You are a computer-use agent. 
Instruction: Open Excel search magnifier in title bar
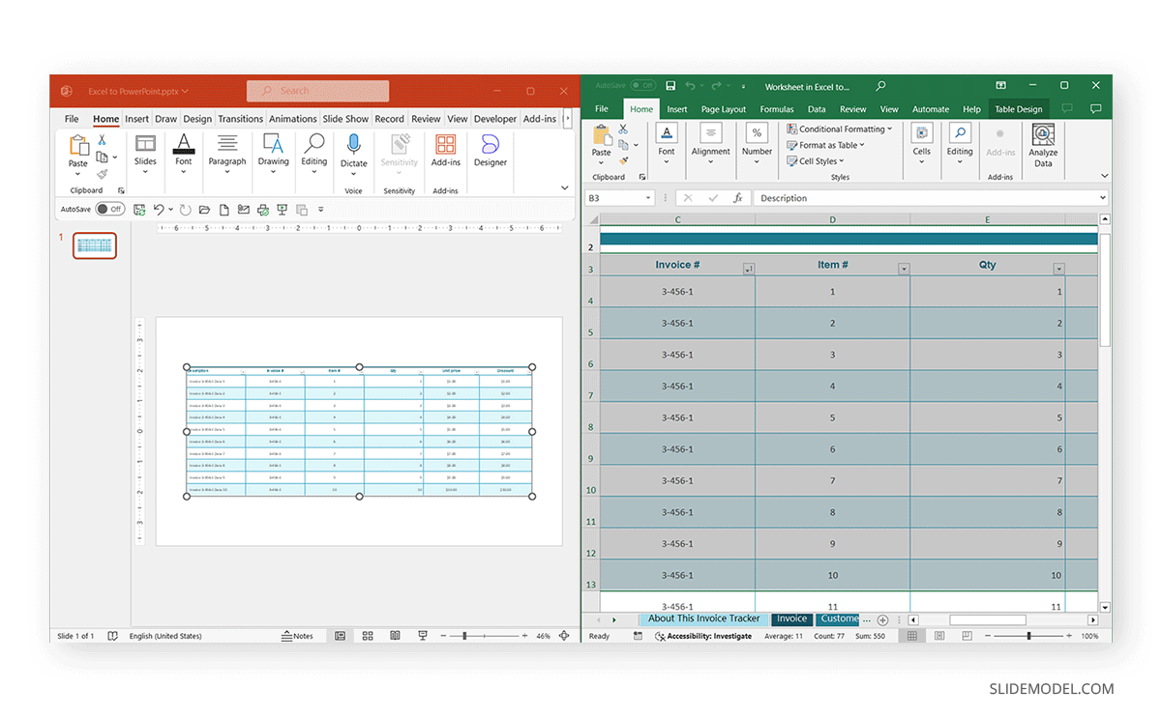(x=880, y=86)
